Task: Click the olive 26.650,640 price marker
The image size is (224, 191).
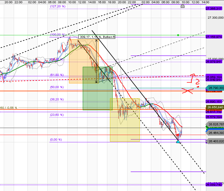Action: pyautogui.click(x=215, y=107)
